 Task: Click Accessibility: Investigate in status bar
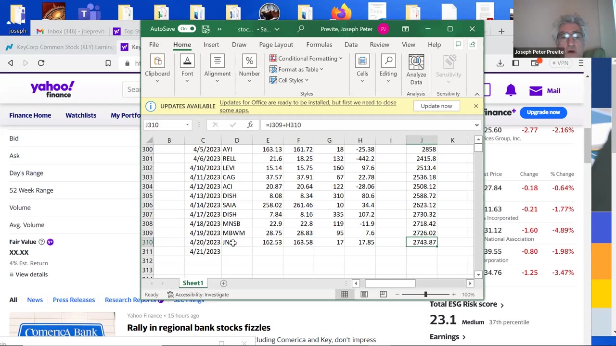[198, 295]
